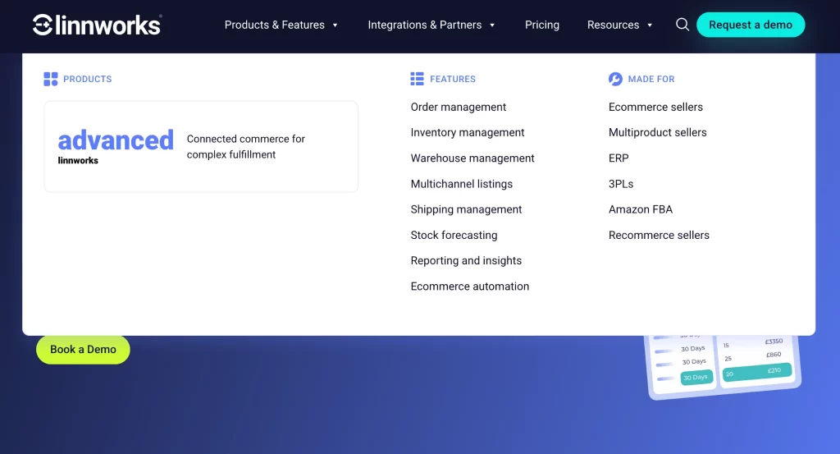The height and width of the screenshot is (454, 840).
Task: Click the Request a demo button
Action: [750, 25]
